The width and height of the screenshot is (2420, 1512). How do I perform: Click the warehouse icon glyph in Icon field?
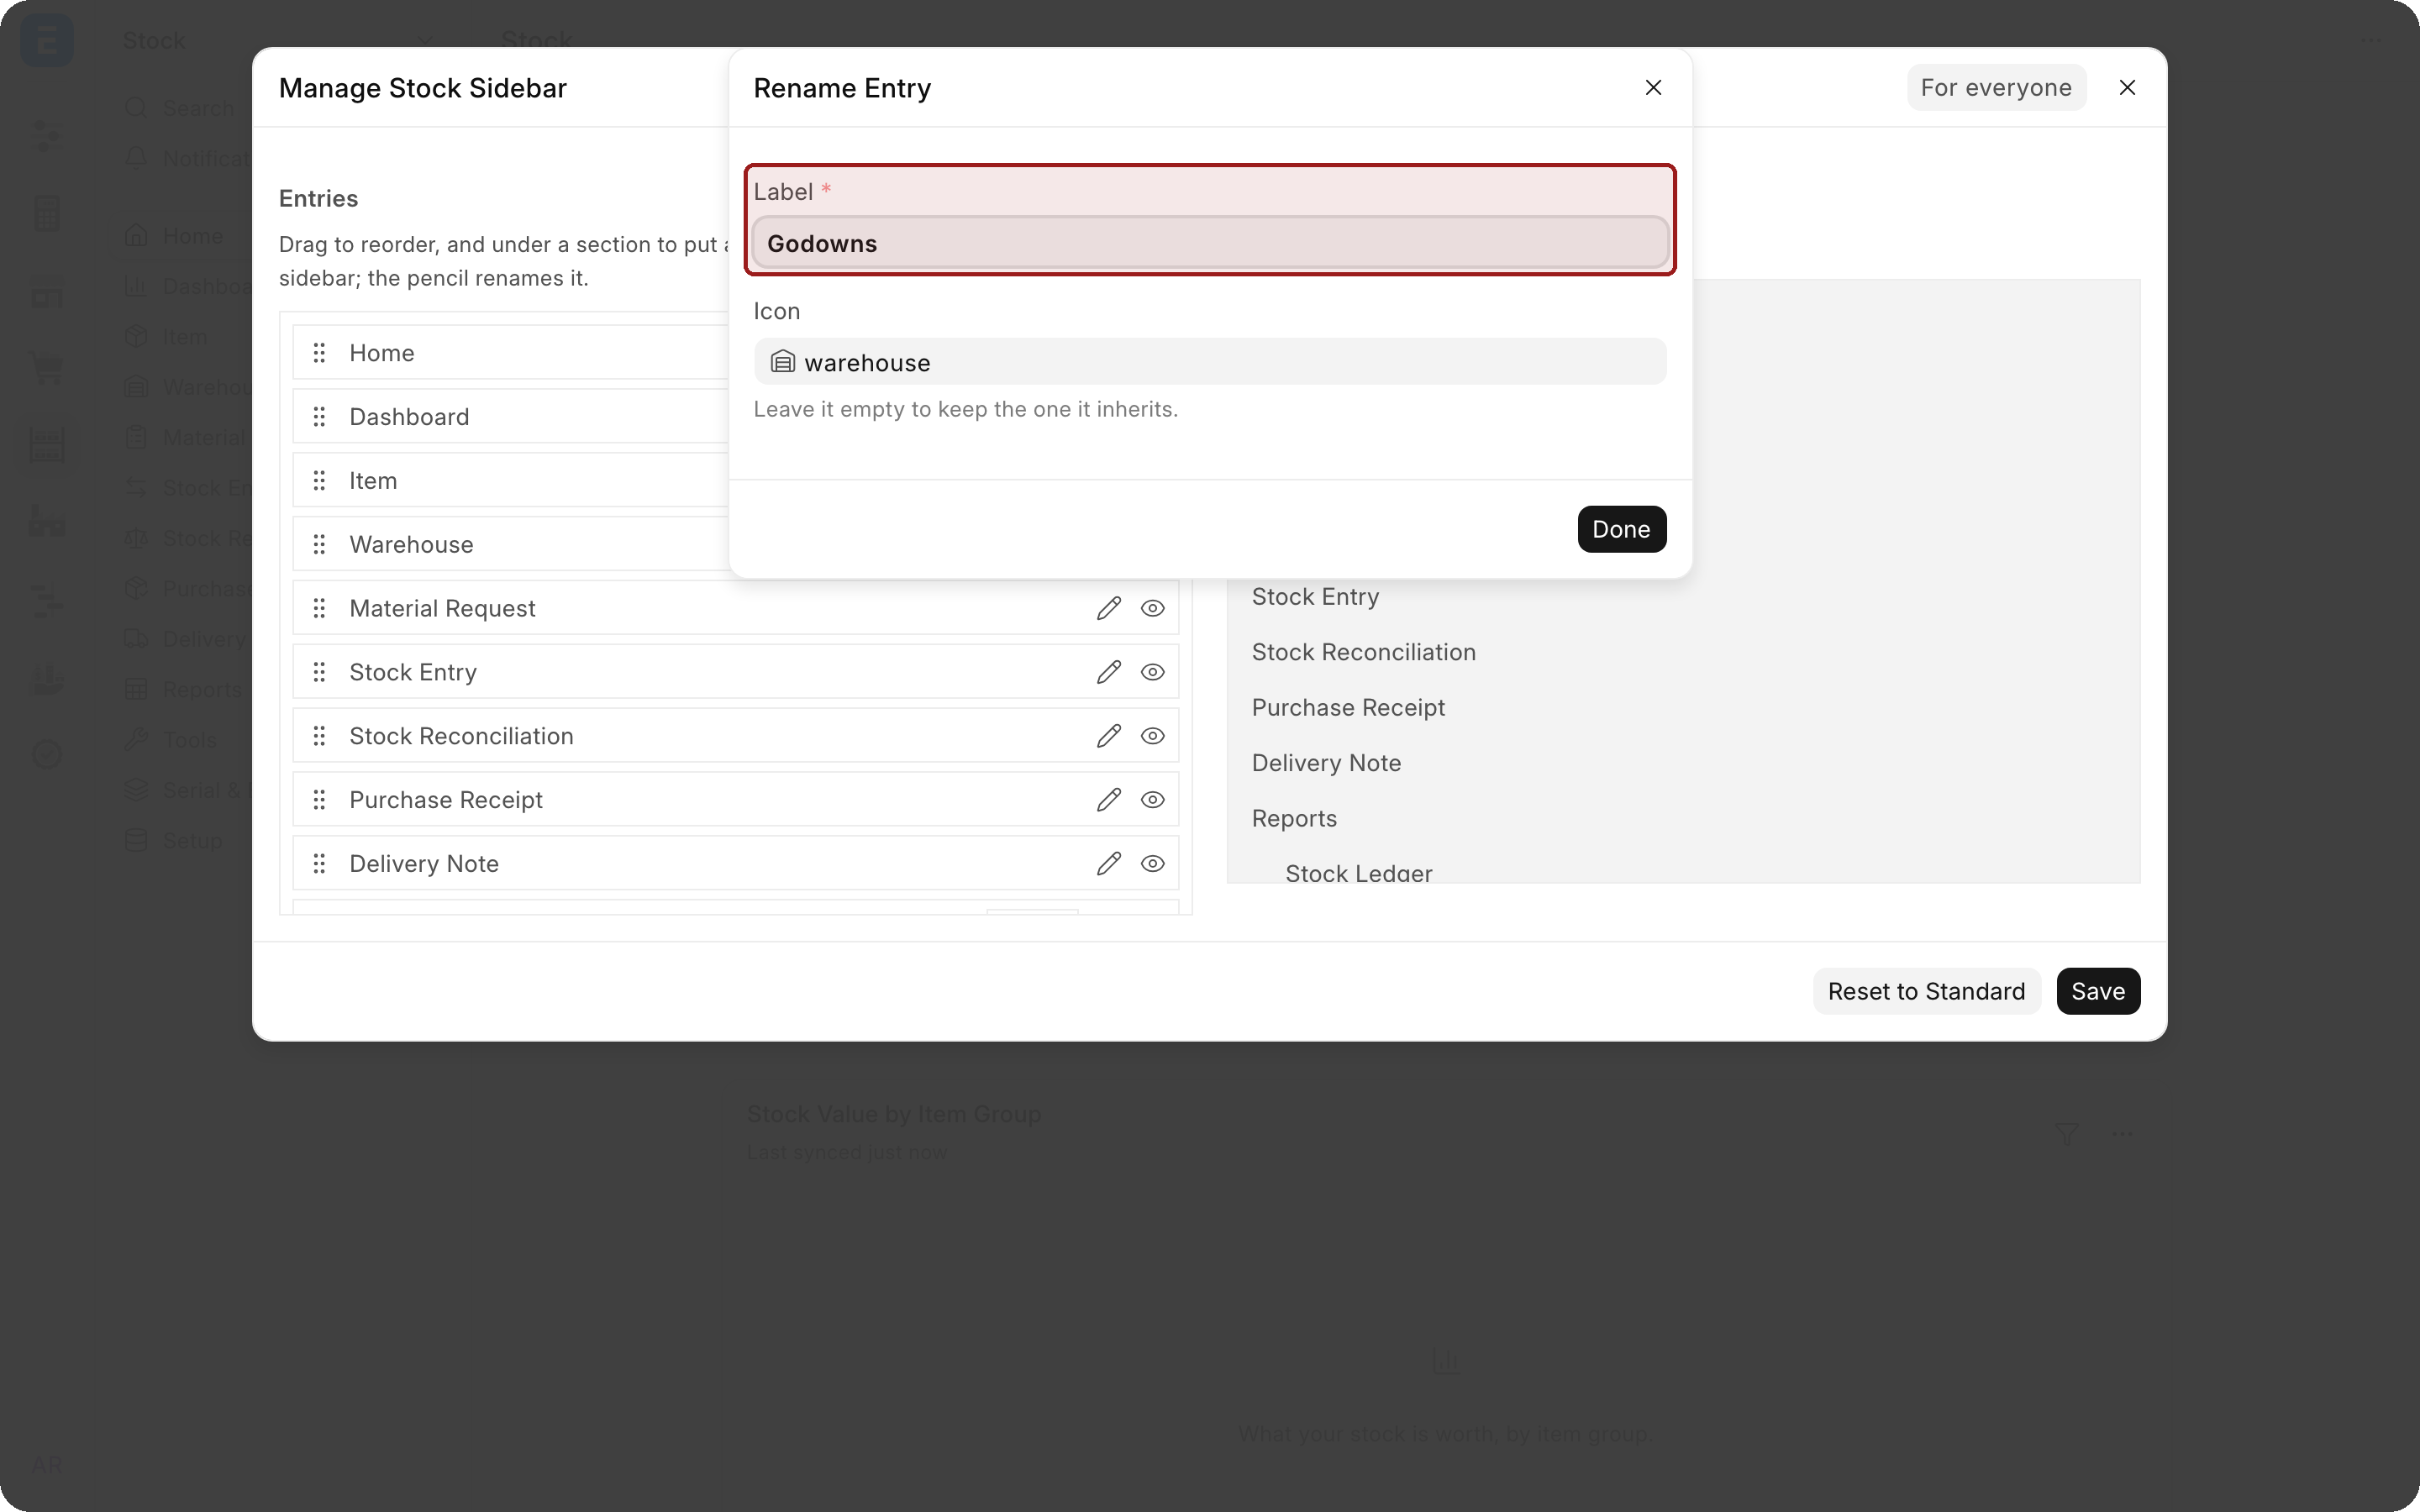[782, 362]
